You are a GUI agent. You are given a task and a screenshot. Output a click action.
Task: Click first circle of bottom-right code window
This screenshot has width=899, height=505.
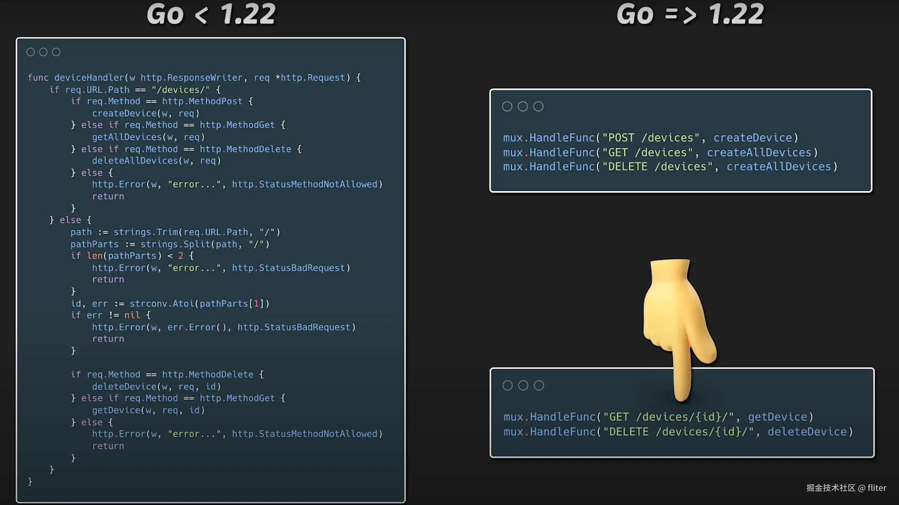507,385
